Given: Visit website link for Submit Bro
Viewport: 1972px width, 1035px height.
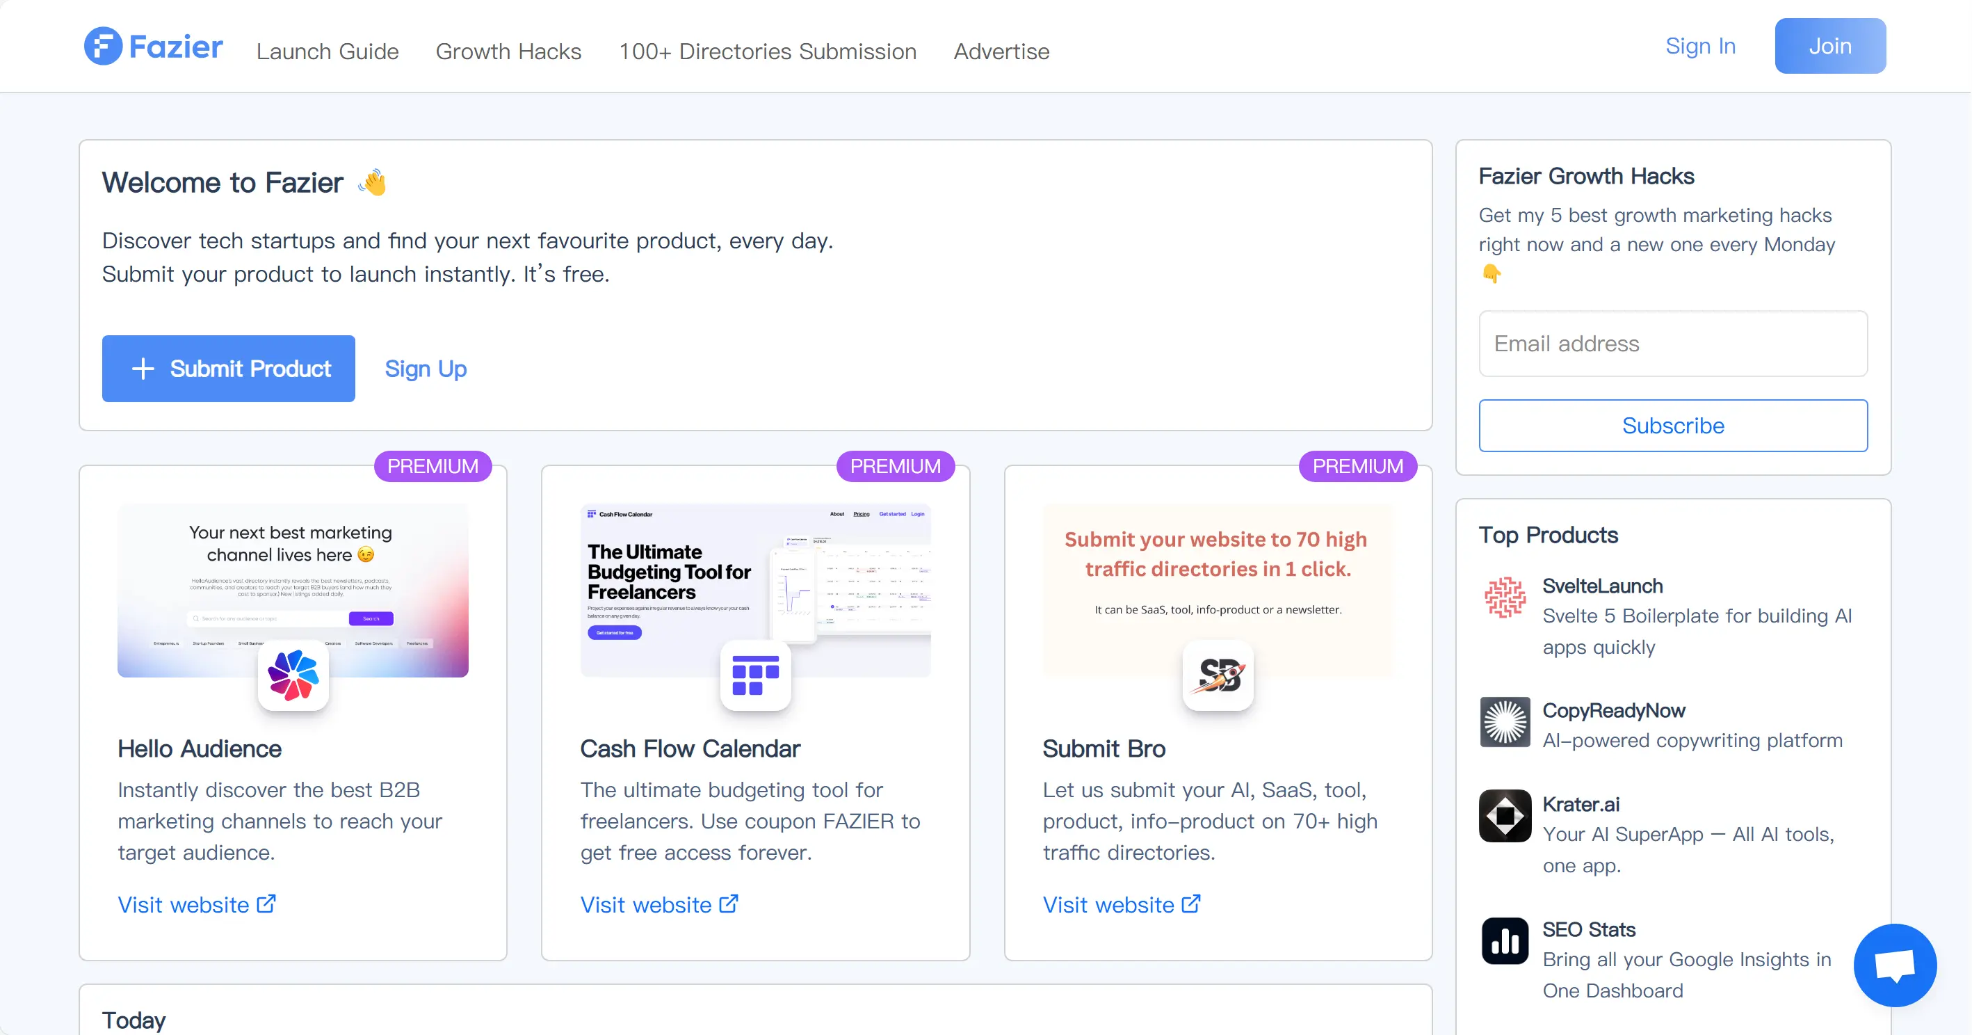Looking at the screenshot, I should tap(1122, 905).
